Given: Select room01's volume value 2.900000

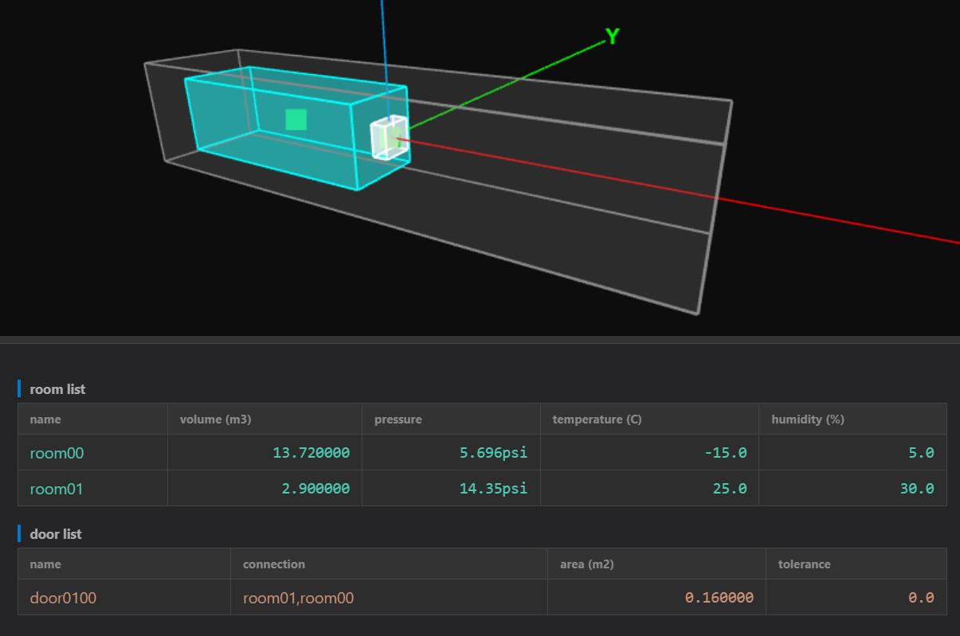Looking at the screenshot, I should [x=315, y=489].
